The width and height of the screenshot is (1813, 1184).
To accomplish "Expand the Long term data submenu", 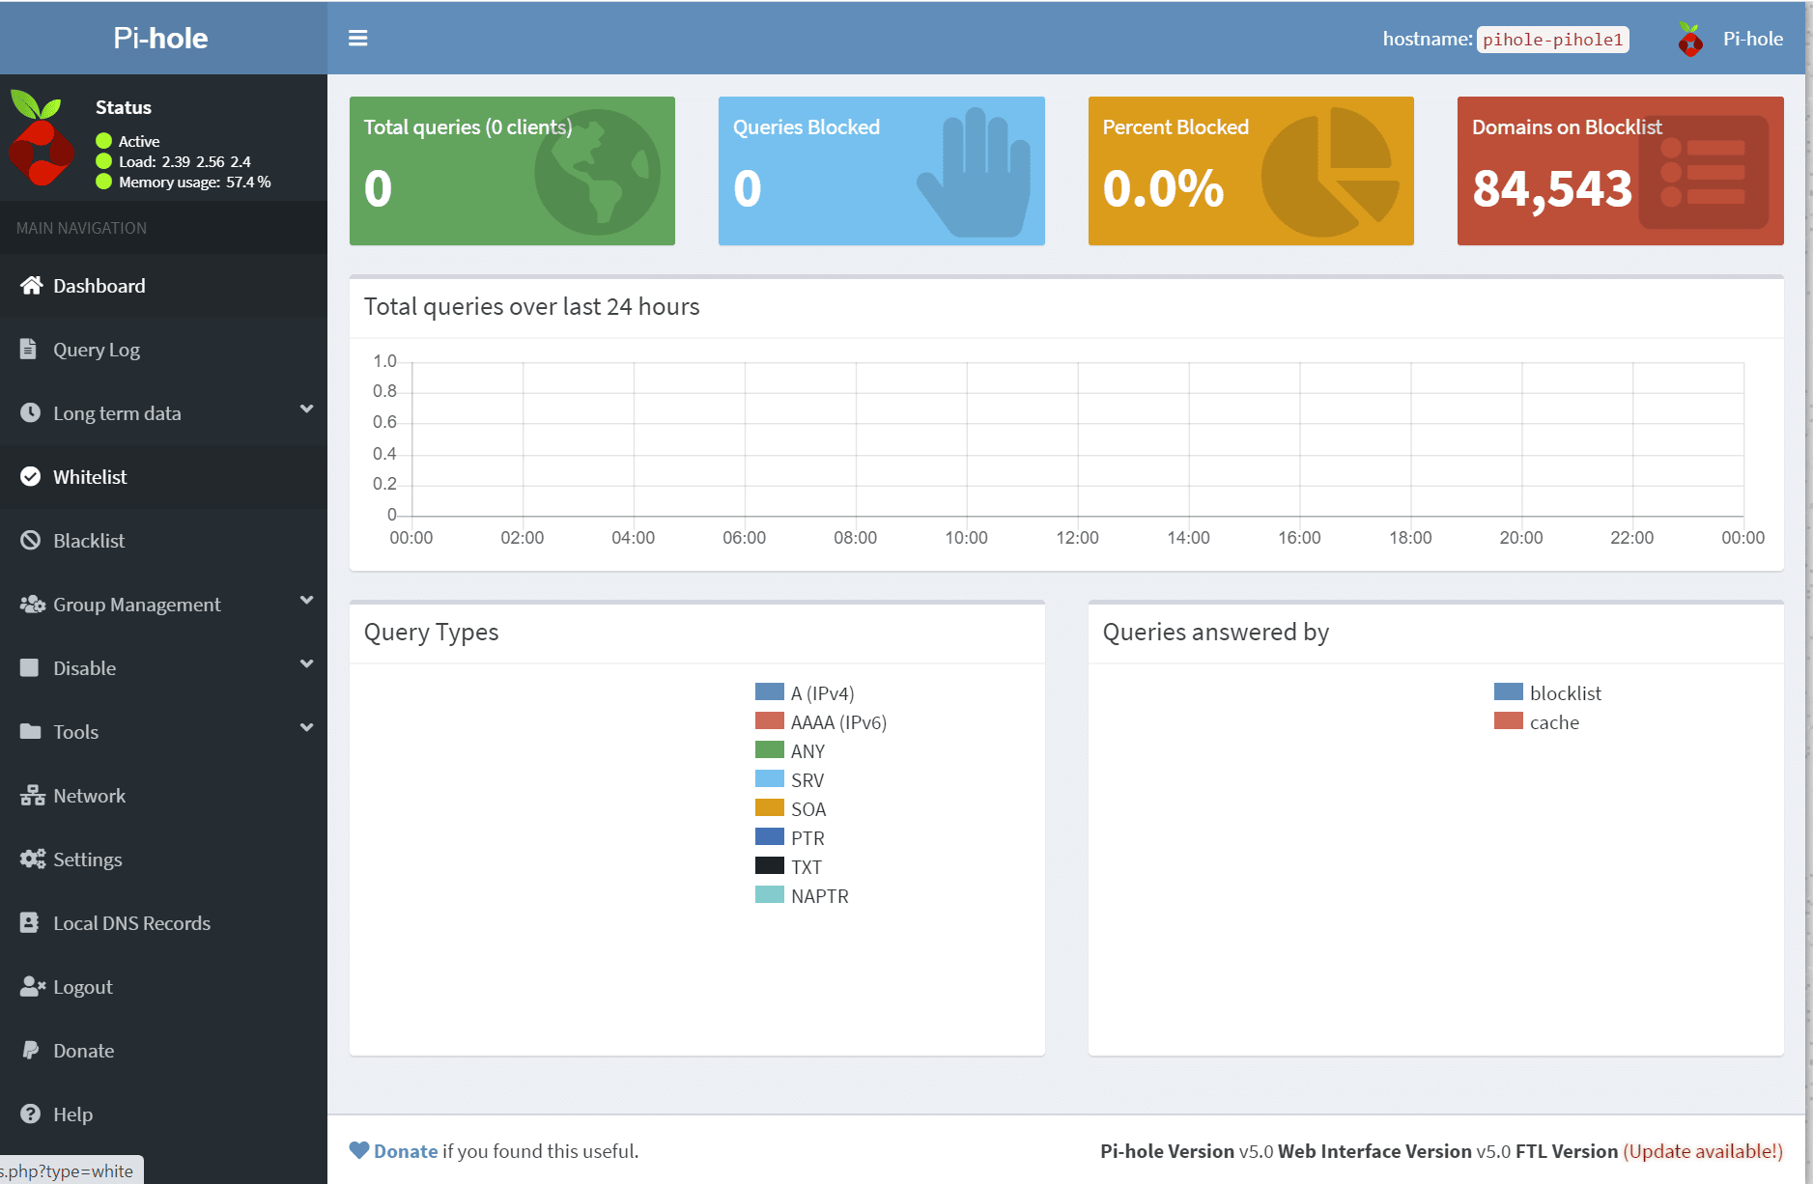I will (306, 410).
